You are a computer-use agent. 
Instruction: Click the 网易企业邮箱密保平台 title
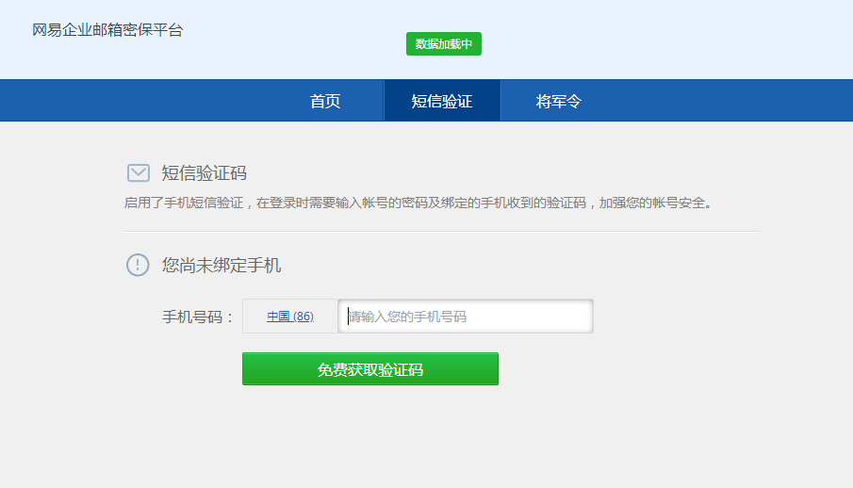point(107,30)
